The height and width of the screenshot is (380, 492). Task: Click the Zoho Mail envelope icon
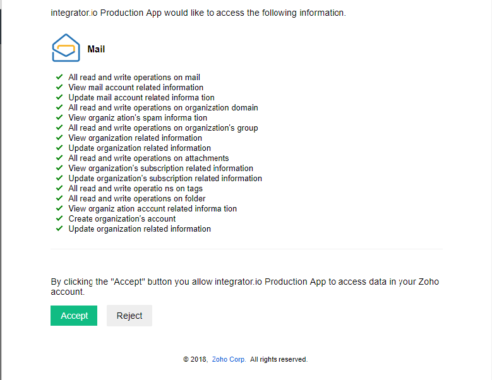pyautogui.click(x=66, y=47)
